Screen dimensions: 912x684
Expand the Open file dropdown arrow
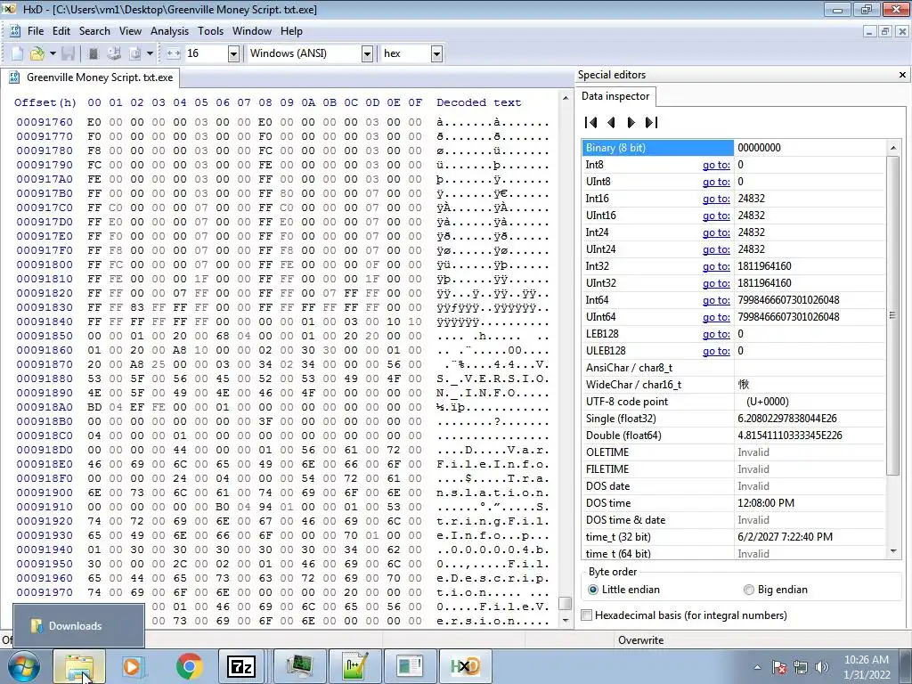[53, 53]
